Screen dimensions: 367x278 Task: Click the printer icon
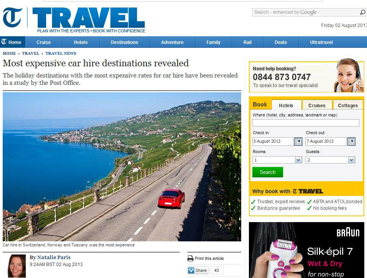click(190, 258)
